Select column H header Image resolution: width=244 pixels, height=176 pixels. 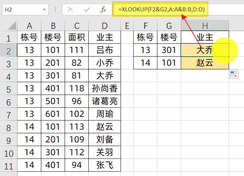(x=205, y=26)
